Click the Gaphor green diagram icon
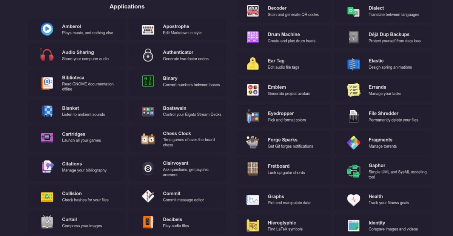 click(354, 171)
